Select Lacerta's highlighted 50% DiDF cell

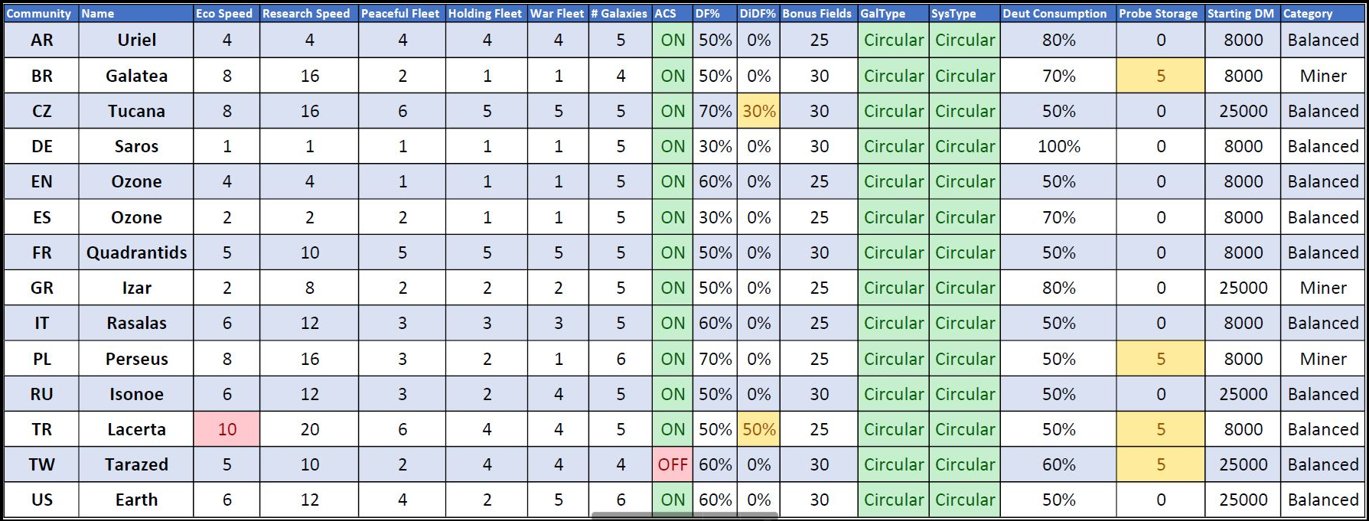pos(759,429)
